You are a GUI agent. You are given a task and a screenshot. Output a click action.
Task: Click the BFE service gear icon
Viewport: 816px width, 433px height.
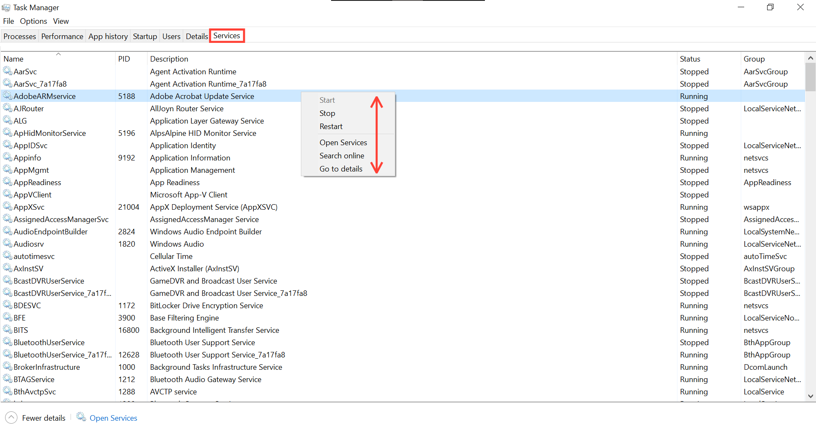coord(7,318)
